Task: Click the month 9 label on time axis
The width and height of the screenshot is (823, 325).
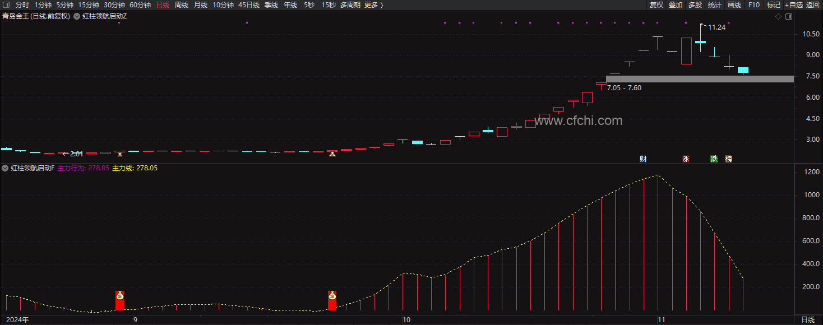Action: point(135,320)
